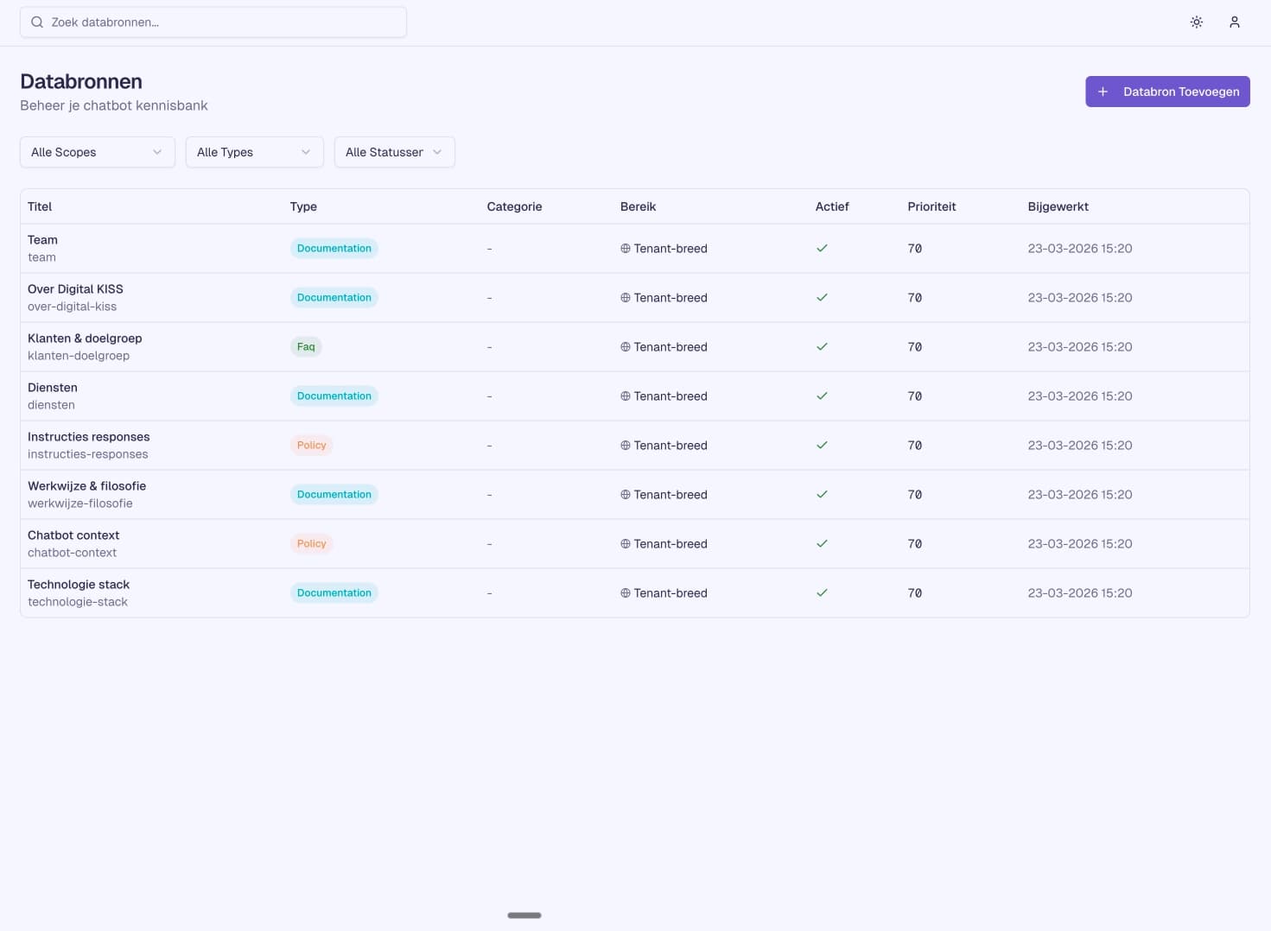Click the Documentation badge for Over Digital KISS
The height and width of the screenshot is (931, 1271).
[334, 298]
